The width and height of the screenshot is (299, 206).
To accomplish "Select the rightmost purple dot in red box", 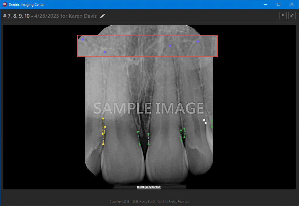I will tap(198, 41).
